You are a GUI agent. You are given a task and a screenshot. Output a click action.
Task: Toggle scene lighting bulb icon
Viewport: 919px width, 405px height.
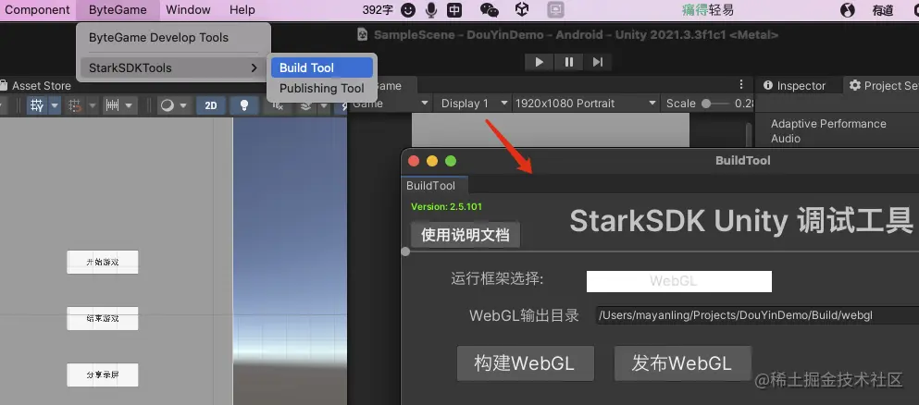tap(244, 105)
